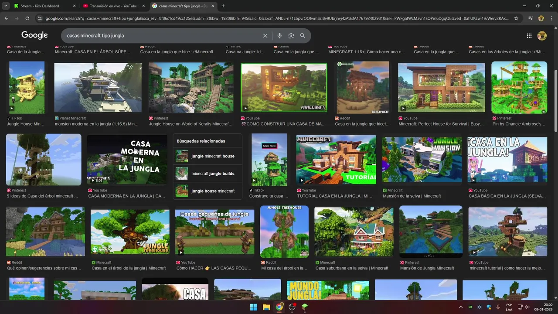The height and width of the screenshot is (314, 558).
Task: Open link 'Pin by Chancie Ambrose's'
Action: (519, 124)
